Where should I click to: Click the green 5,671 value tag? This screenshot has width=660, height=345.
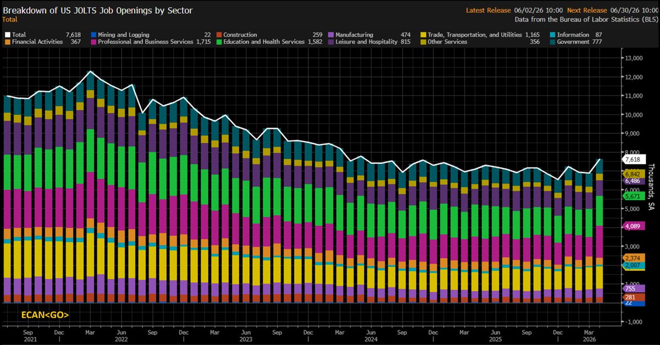[x=633, y=196]
